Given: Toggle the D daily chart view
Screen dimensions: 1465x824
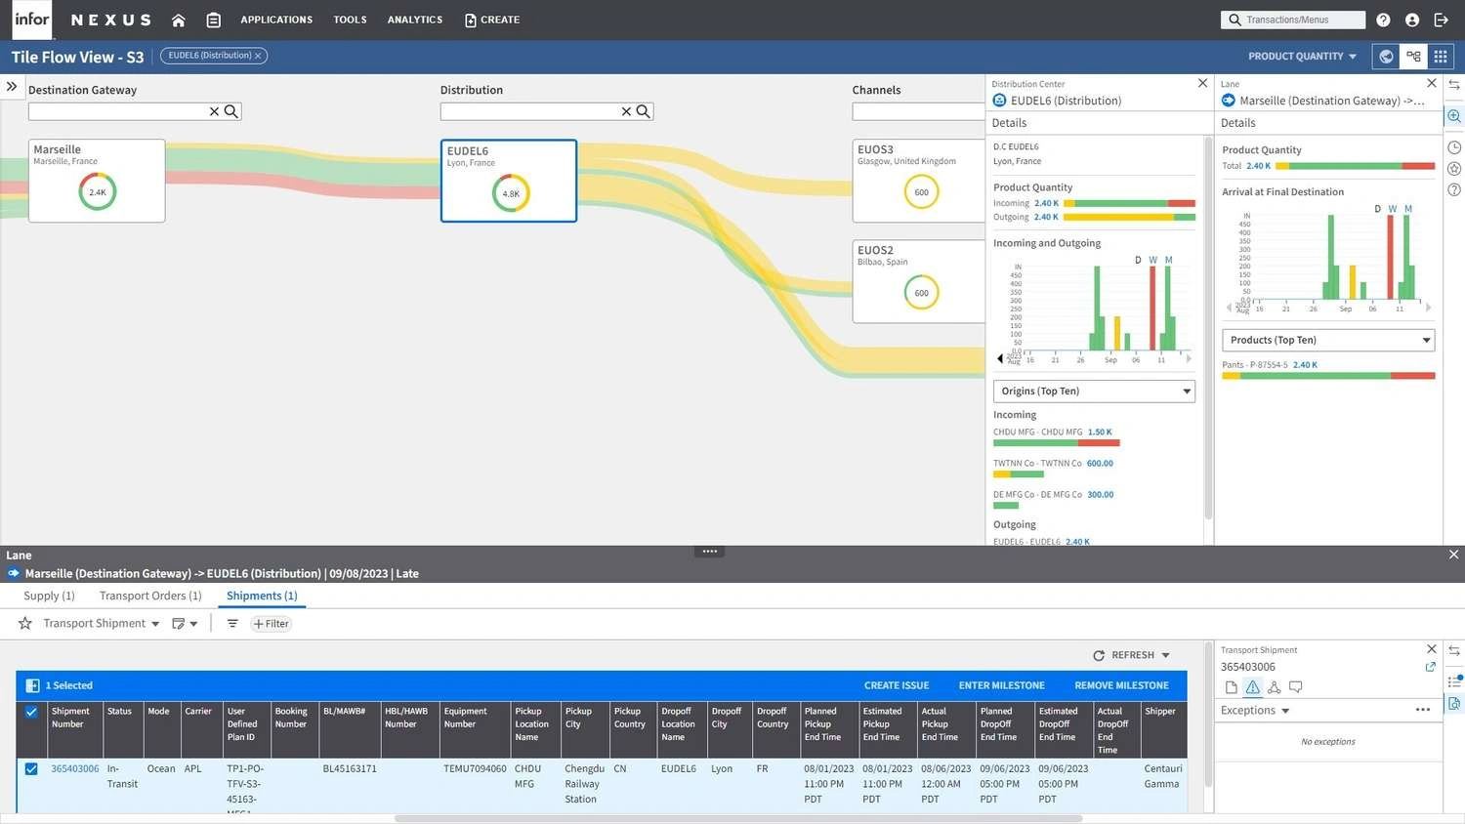Looking at the screenshot, I should tap(1138, 260).
